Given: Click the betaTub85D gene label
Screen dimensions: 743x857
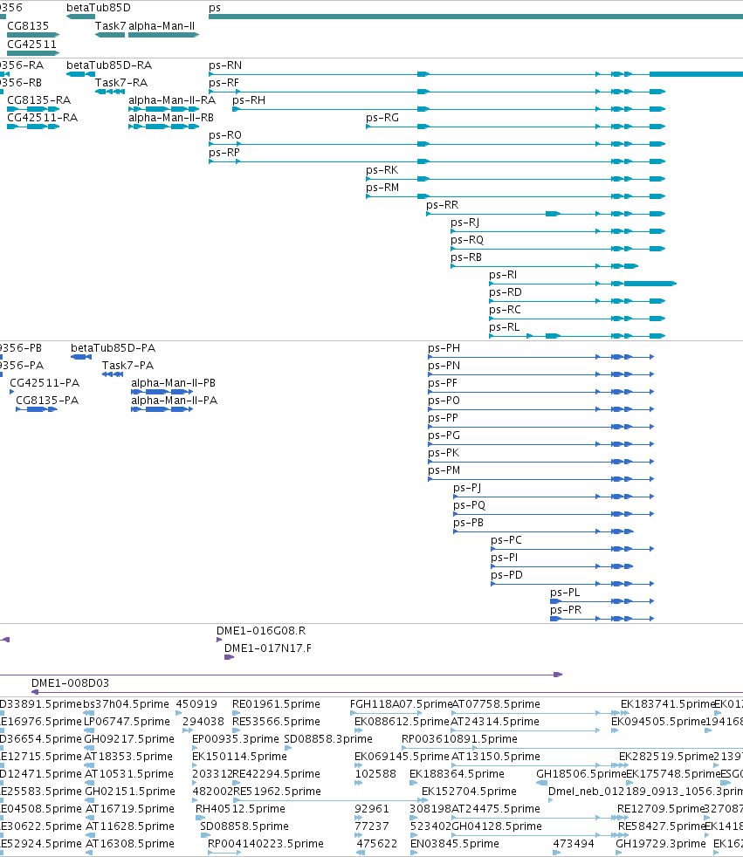Looking at the screenshot, I should pyautogui.click(x=99, y=8).
